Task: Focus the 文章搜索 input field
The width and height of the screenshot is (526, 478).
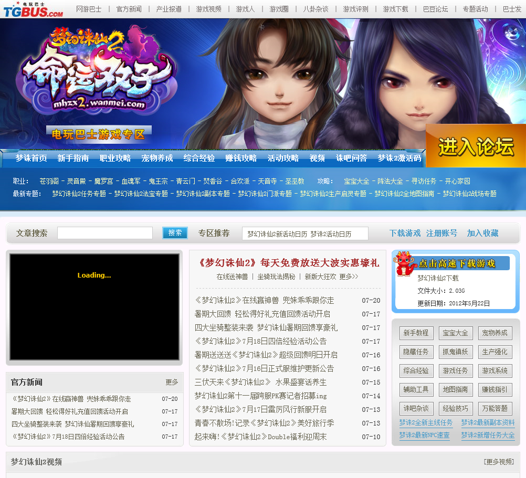Action: pos(105,233)
